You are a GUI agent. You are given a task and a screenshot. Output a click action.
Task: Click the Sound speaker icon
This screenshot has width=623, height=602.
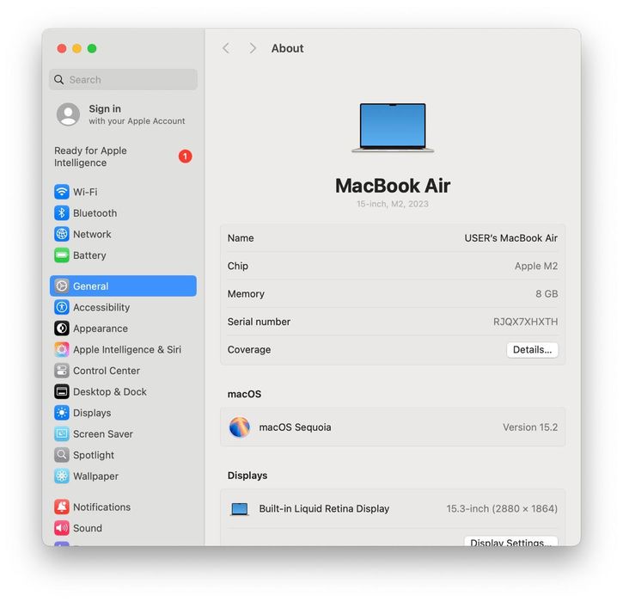(62, 528)
